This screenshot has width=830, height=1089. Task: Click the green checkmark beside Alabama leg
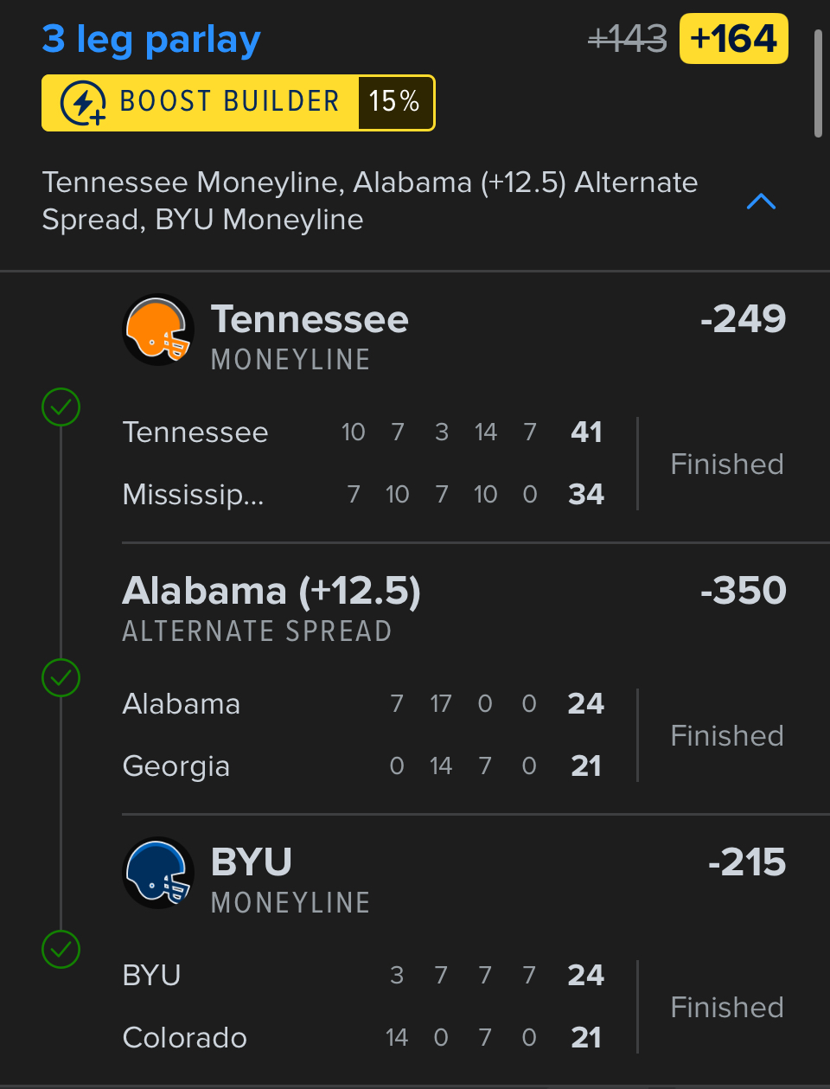(61, 677)
